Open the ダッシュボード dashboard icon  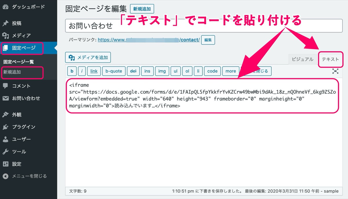pyautogui.click(x=6, y=6)
